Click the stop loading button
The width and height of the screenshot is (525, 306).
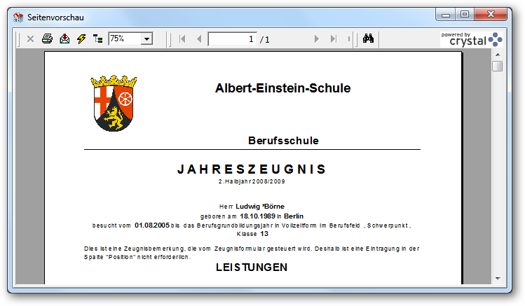click(349, 39)
